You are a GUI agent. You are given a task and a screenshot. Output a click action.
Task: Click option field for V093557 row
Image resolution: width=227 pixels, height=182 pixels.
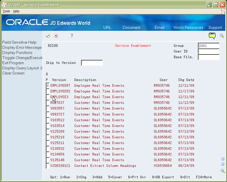[x=48, y=108]
